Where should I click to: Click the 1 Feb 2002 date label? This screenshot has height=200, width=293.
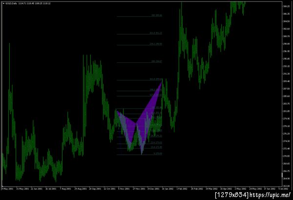coord(182,189)
